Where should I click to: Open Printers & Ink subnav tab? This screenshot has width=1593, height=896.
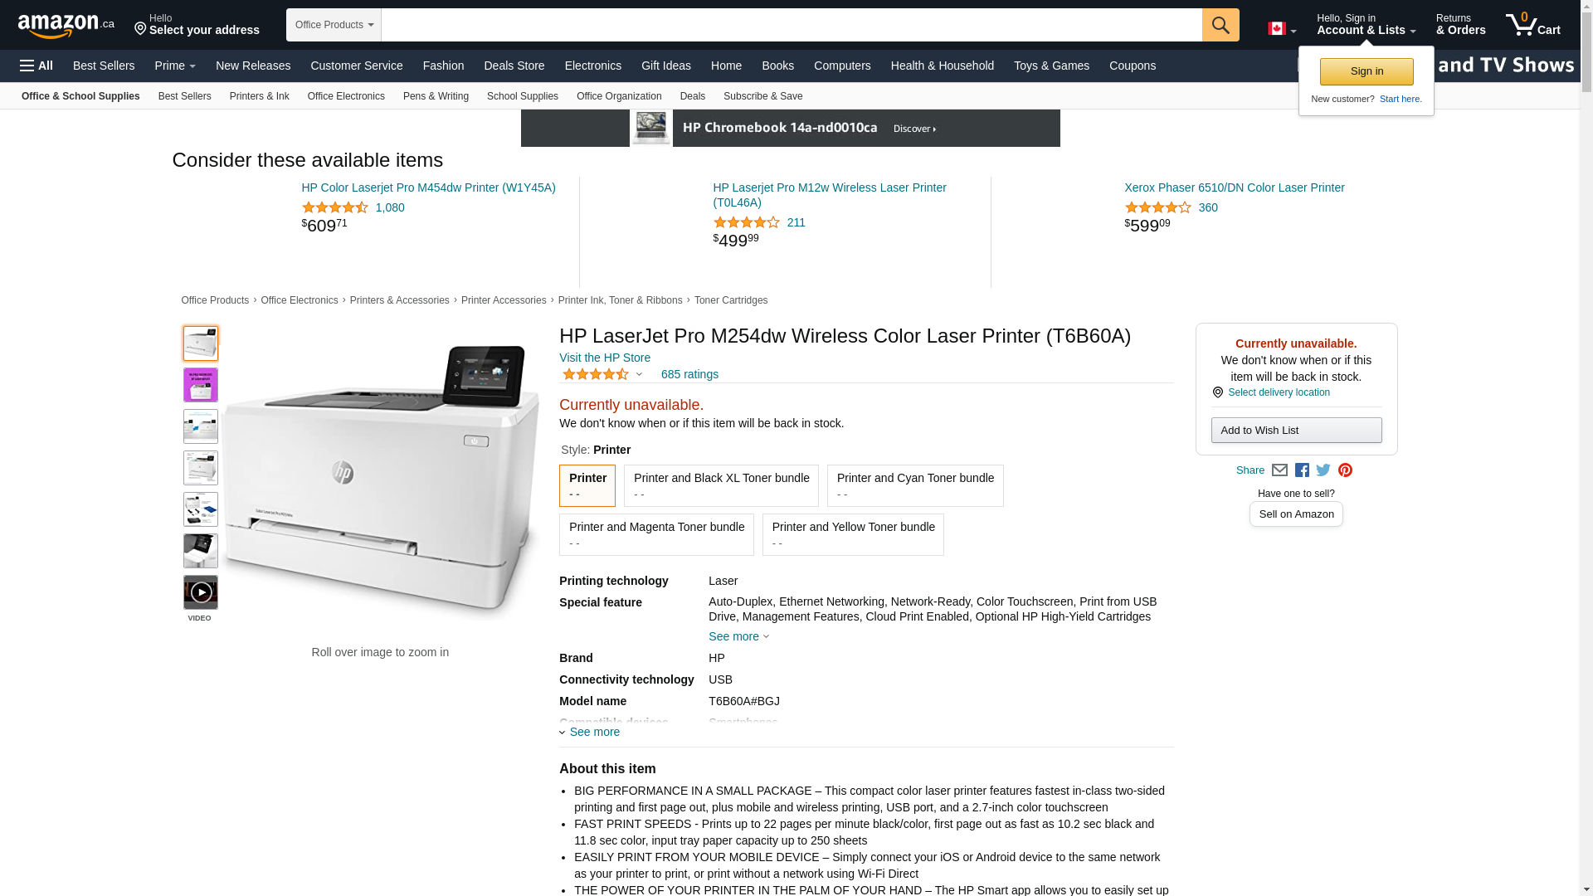[x=259, y=96]
